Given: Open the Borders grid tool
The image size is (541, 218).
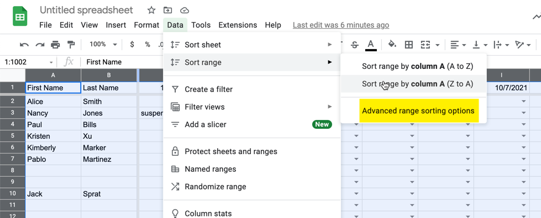Looking at the screenshot, I should (x=409, y=45).
